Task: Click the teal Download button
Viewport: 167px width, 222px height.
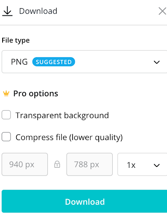Action: click(84, 201)
